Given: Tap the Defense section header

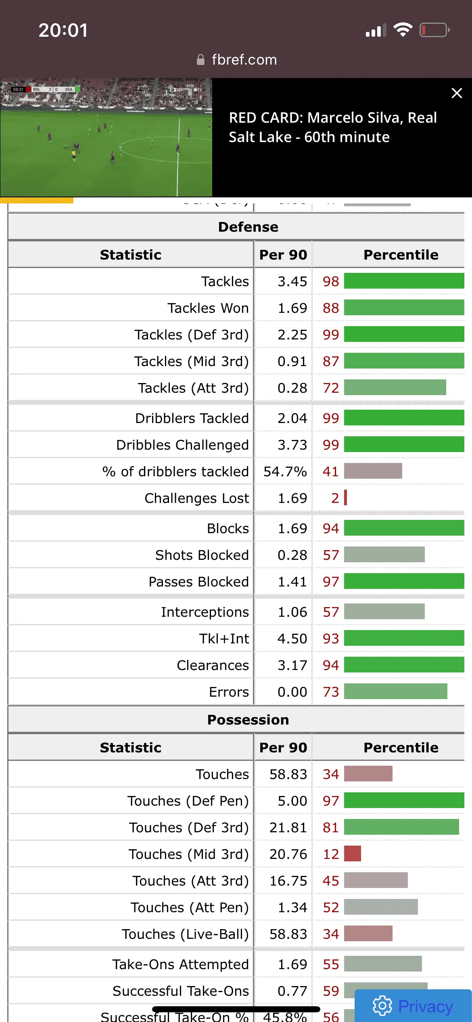Looking at the screenshot, I should point(248,227).
